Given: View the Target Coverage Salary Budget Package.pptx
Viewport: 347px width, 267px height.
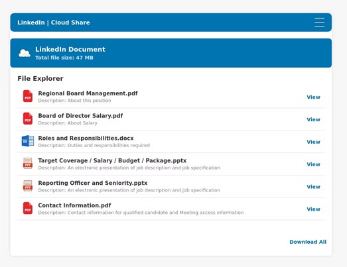Looking at the screenshot, I should pyautogui.click(x=313, y=164).
